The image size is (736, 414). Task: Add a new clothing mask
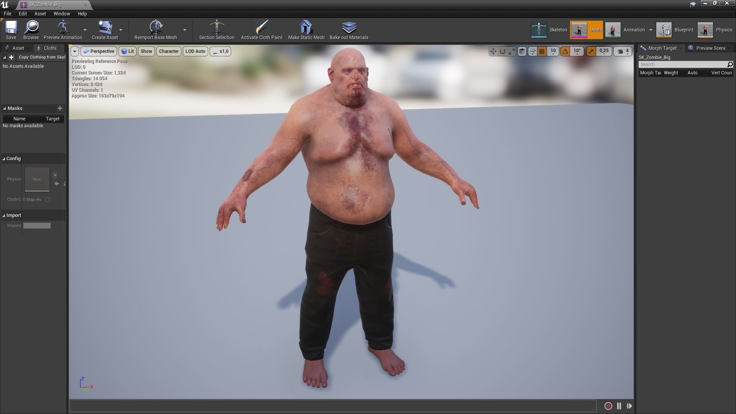(x=60, y=108)
